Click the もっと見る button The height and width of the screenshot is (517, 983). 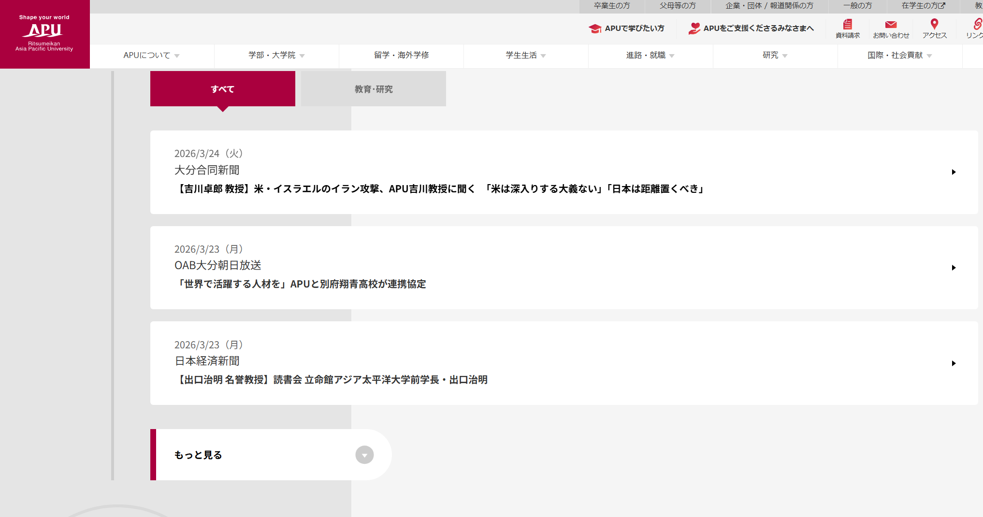(271, 455)
